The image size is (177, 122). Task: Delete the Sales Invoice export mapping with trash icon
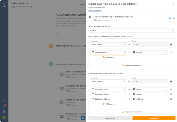coord(171,81)
